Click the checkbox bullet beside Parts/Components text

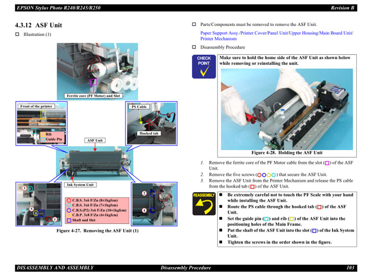194,25
